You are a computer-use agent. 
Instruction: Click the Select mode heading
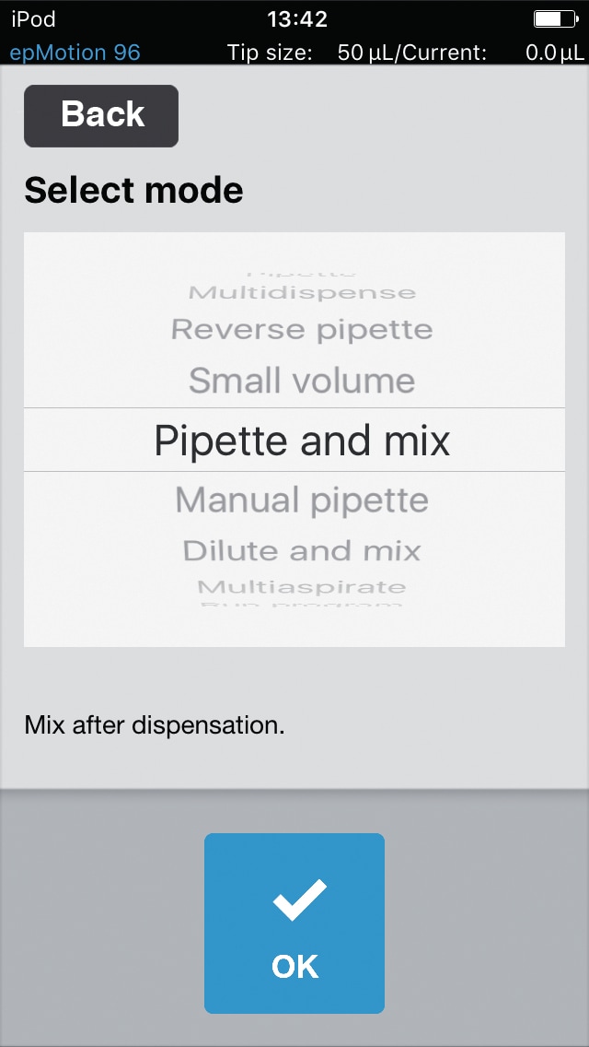coord(133,190)
